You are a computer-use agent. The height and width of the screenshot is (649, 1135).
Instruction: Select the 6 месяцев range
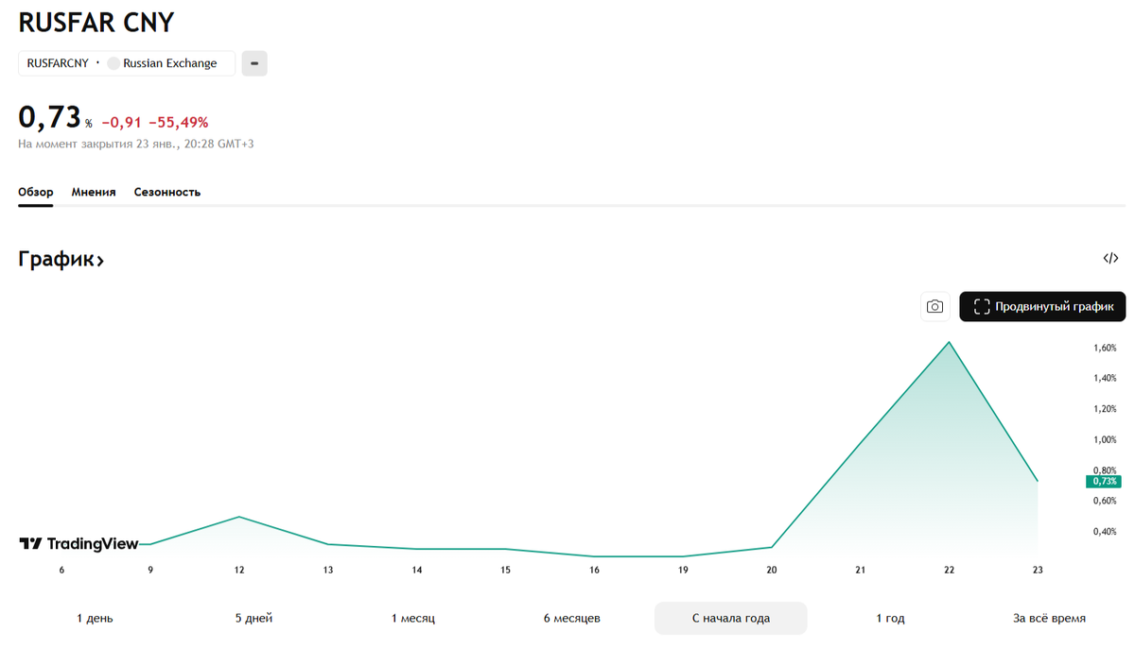coord(571,618)
